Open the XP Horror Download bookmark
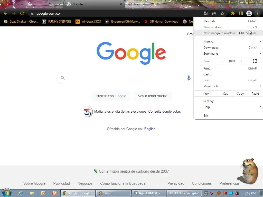Viewport: 263px width, 197px height. [162, 22]
